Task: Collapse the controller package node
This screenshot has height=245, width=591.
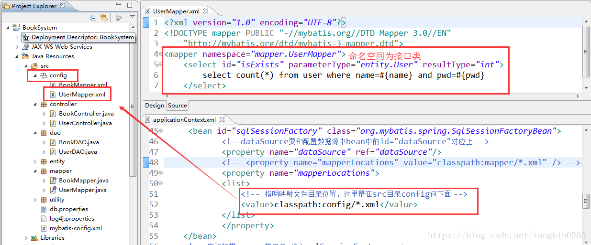Action: [35, 104]
